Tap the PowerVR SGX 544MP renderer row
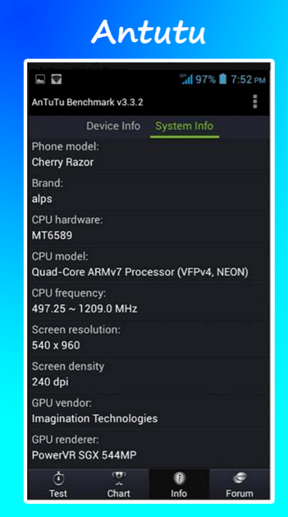The image size is (288, 517). tap(149, 448)
